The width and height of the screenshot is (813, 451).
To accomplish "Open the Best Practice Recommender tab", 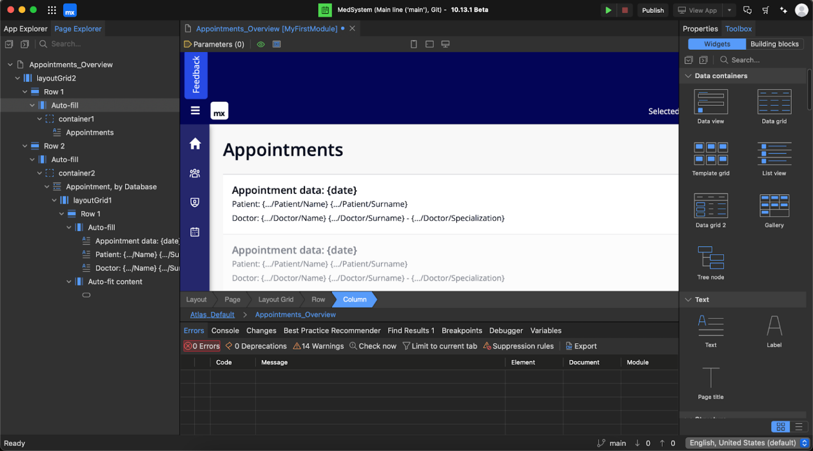I will coord(332,330).
